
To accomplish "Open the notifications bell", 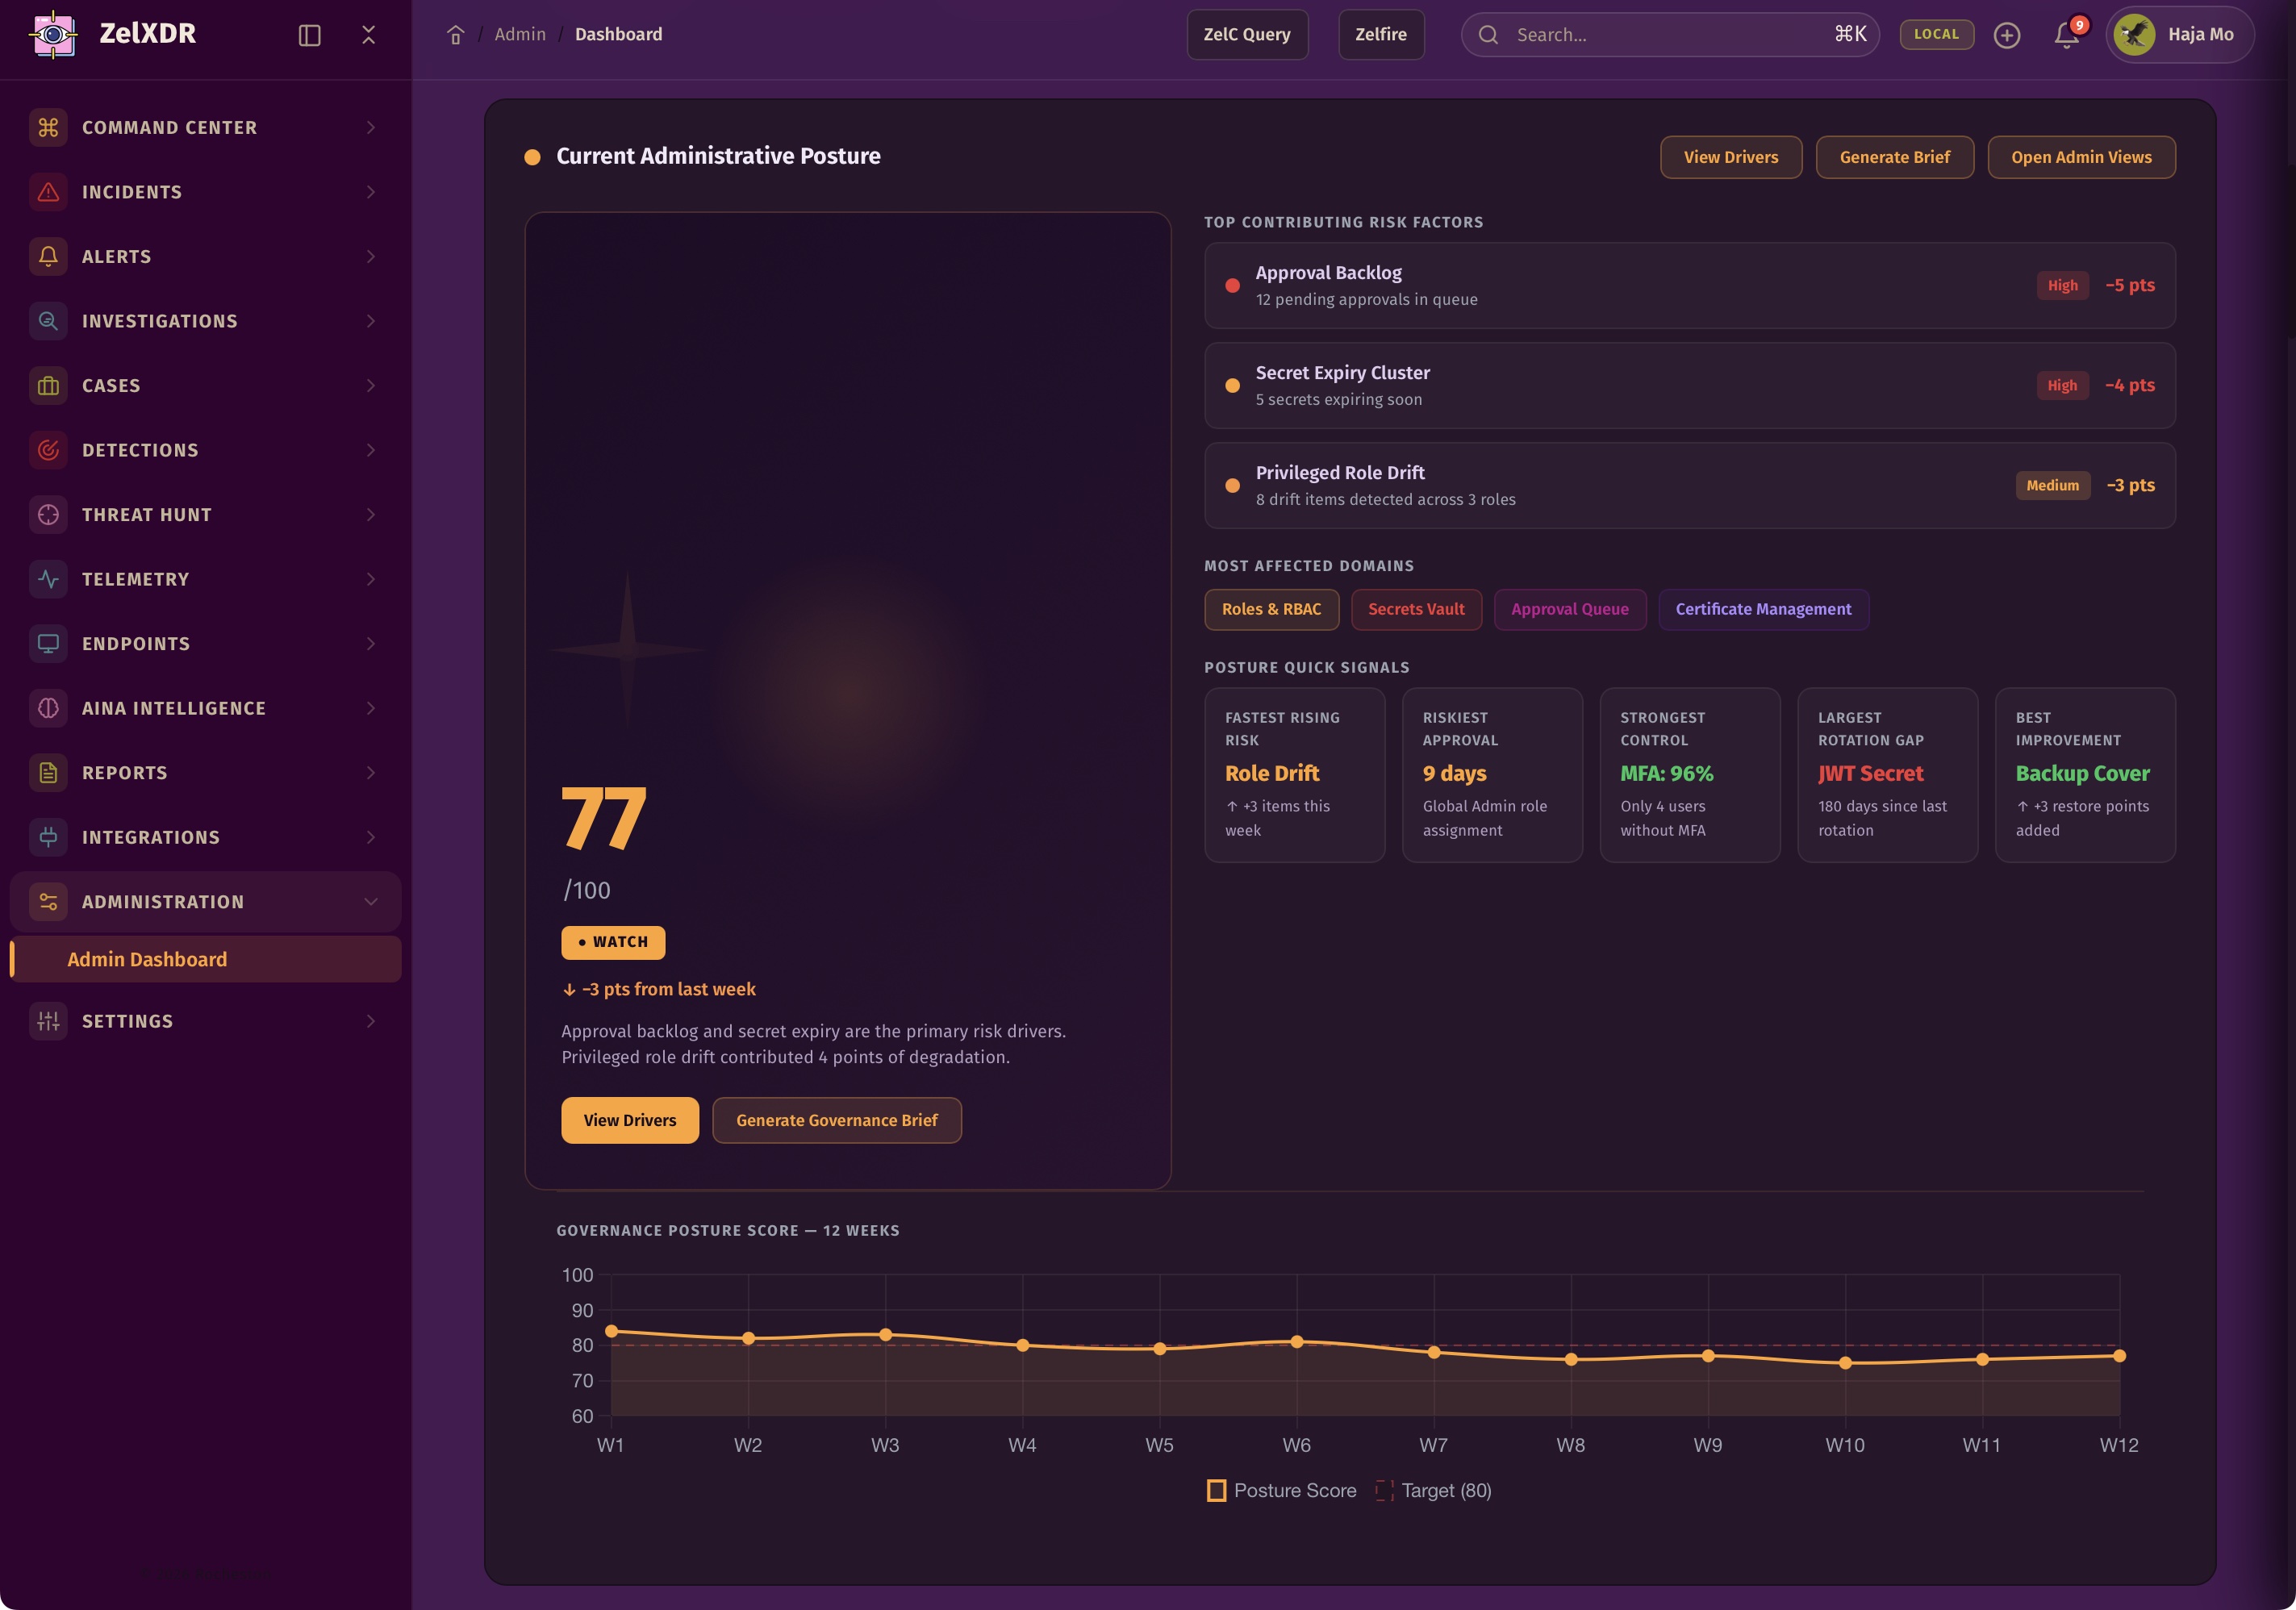I will tap(2066, 35).
